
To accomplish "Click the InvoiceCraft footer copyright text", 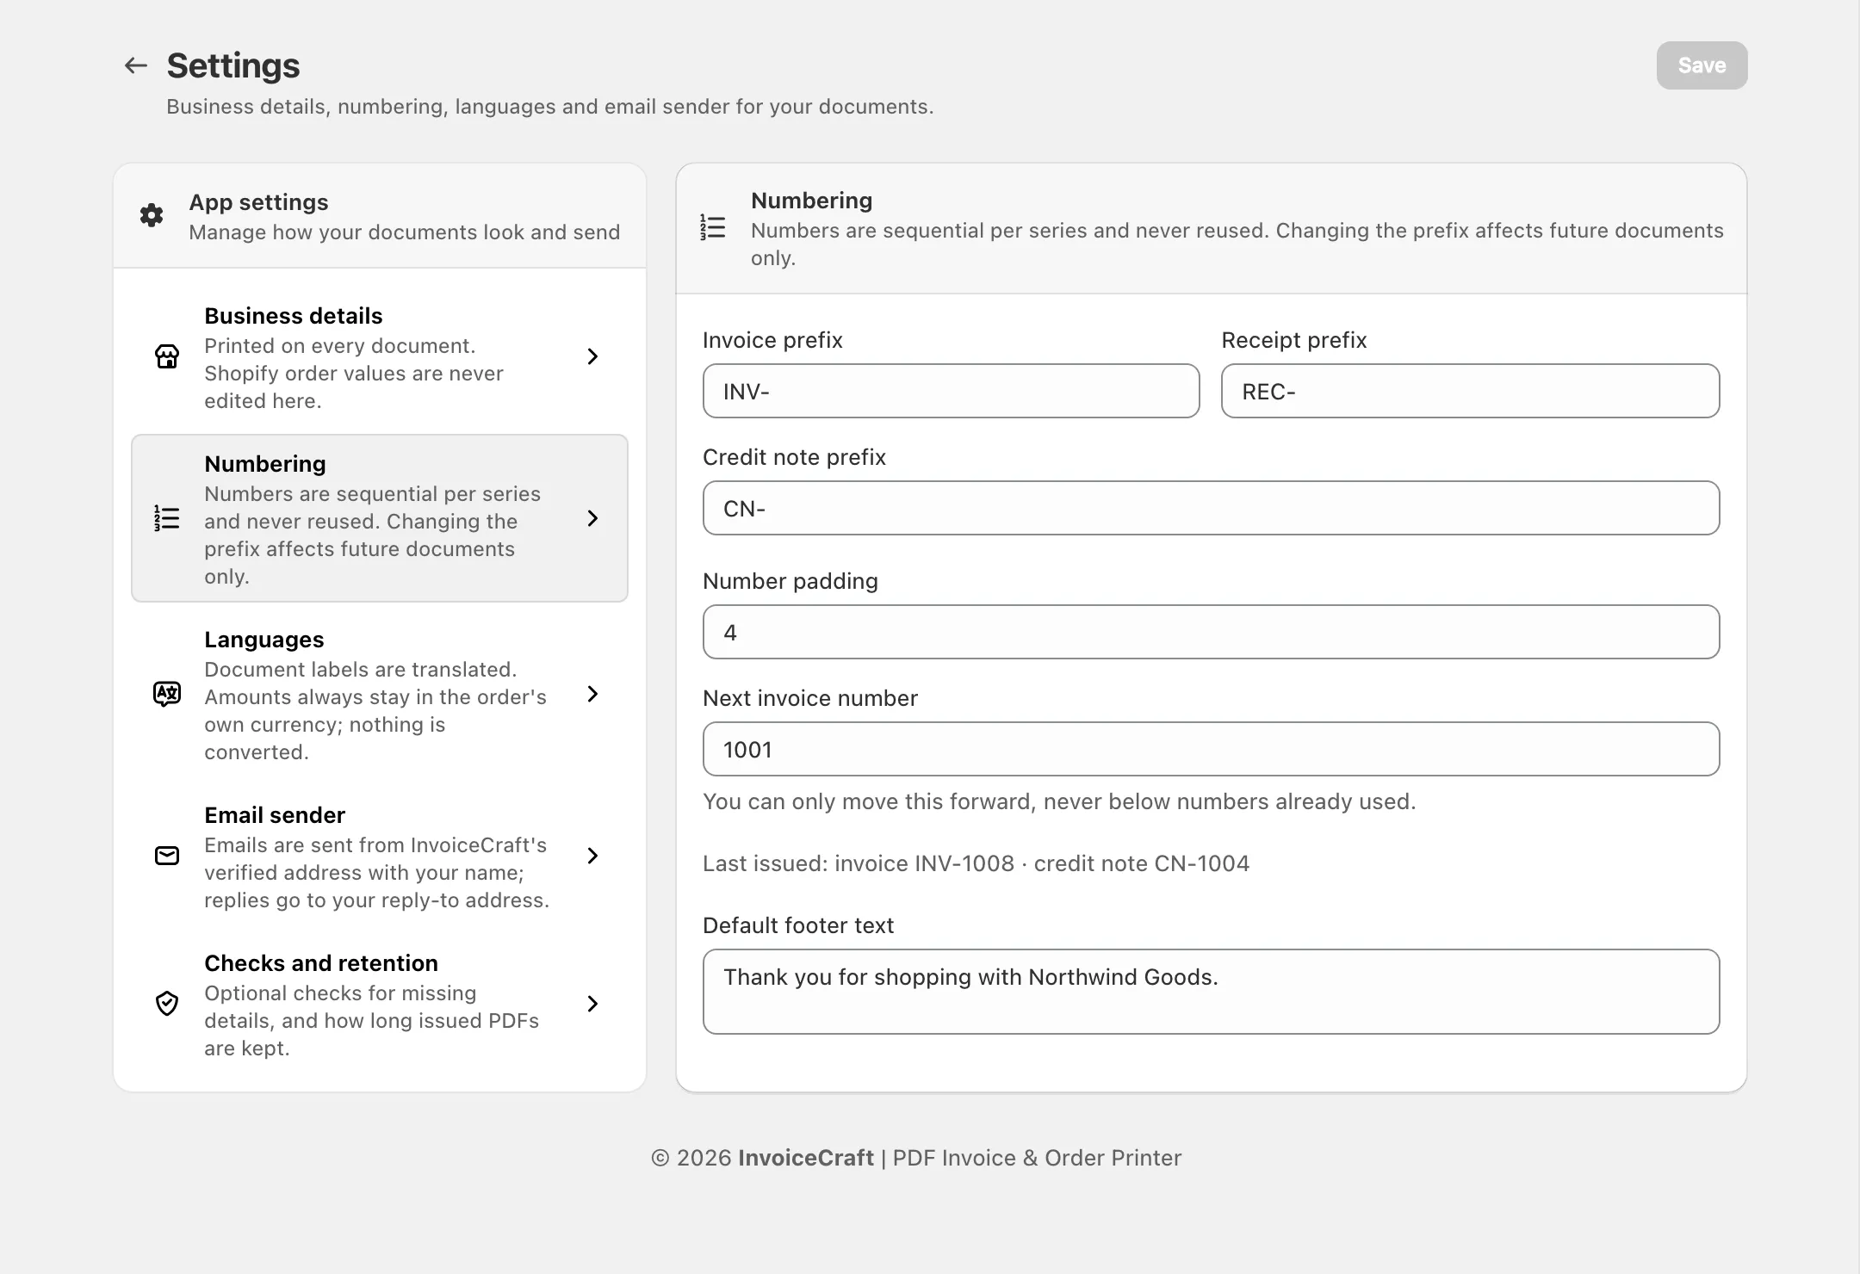I will pyautogui.click(x=916, y=1158).
